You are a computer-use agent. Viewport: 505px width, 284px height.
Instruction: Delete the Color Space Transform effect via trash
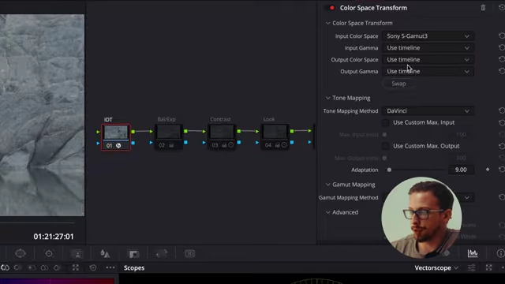click(483, 8)
